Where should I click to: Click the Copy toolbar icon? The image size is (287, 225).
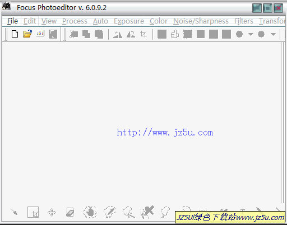click(86, 34)
